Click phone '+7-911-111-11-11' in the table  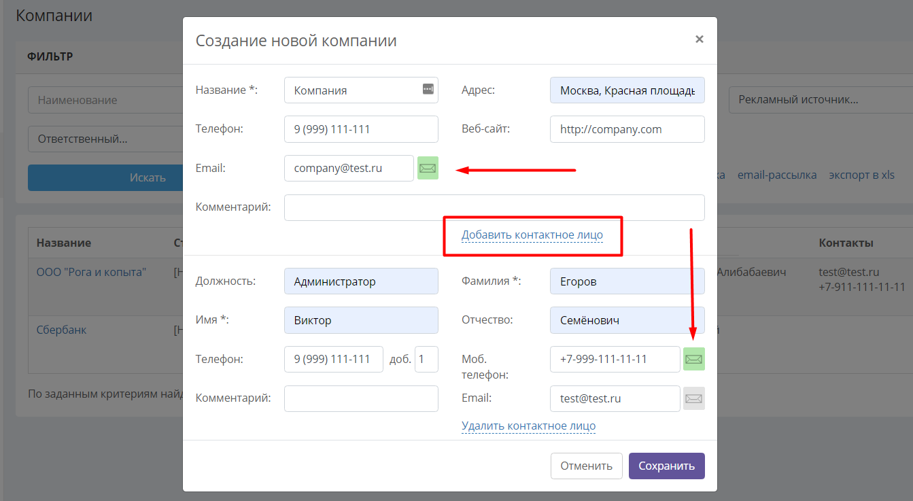point(862,287)
